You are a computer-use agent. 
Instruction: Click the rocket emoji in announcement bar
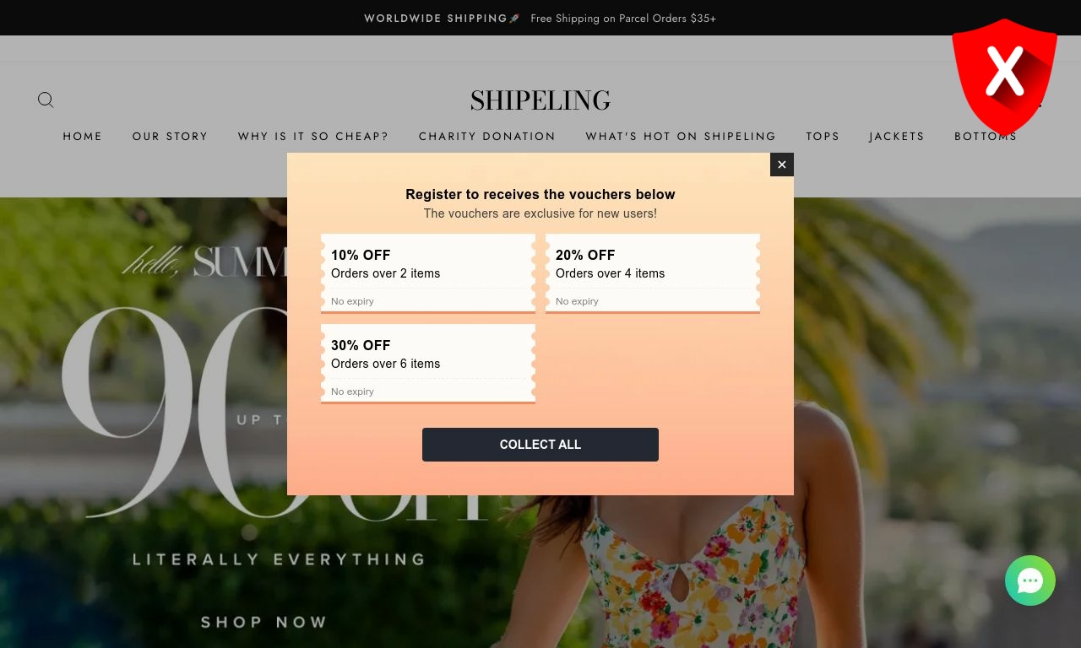pyautogui.click(x=514, y=18)
